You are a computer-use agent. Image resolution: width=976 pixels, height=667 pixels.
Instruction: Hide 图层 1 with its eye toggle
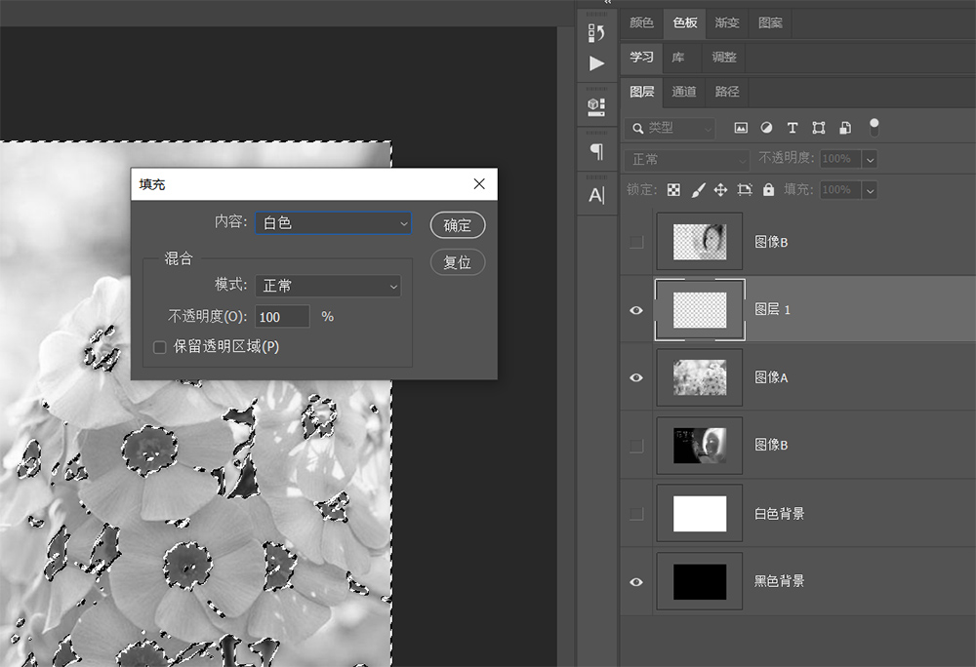(635, 310)
